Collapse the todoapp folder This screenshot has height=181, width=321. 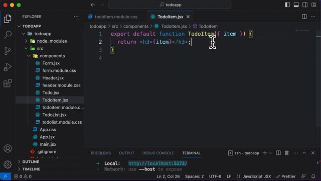pos(50,34)
